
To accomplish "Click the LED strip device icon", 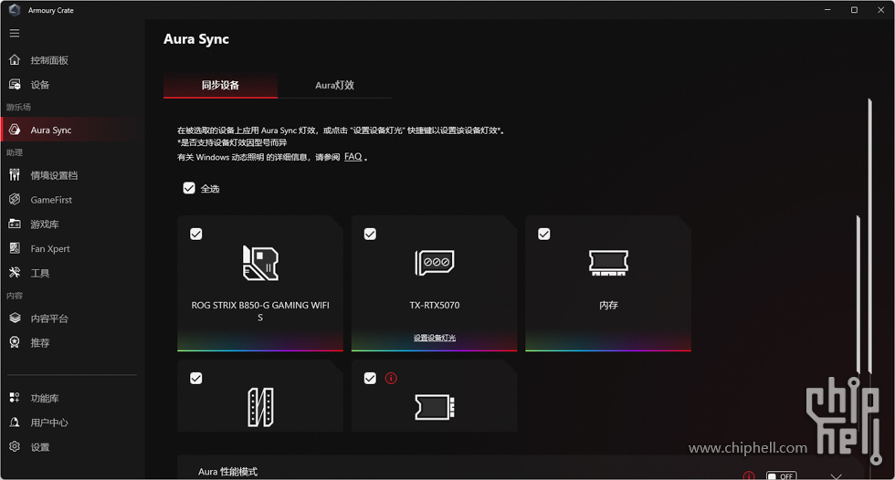I will [x=260, y=407].
